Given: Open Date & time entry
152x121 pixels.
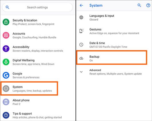Looking at the screenshot, I should pyautogui.click(x=114, y=45).
